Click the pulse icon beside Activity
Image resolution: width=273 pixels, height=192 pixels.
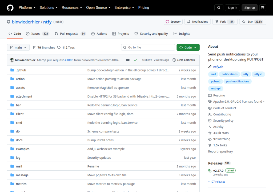point(210,127)
